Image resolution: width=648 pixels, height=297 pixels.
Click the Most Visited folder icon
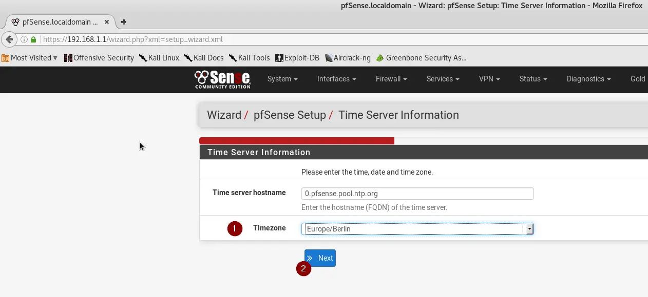tap(6, 58)
